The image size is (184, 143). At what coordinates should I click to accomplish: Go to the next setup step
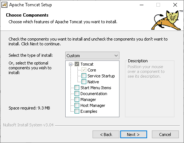pos(133,135)
